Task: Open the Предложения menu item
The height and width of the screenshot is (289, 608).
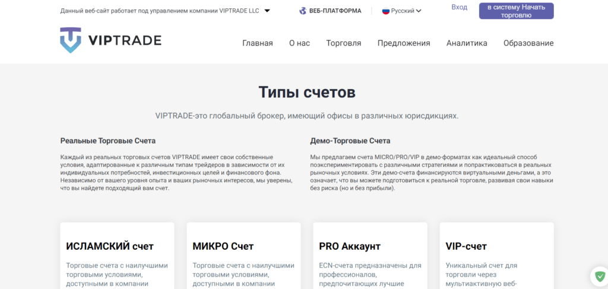Action: tap(404, 43)
